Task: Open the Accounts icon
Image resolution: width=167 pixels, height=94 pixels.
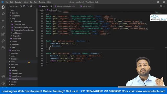Action: (3, 77)
